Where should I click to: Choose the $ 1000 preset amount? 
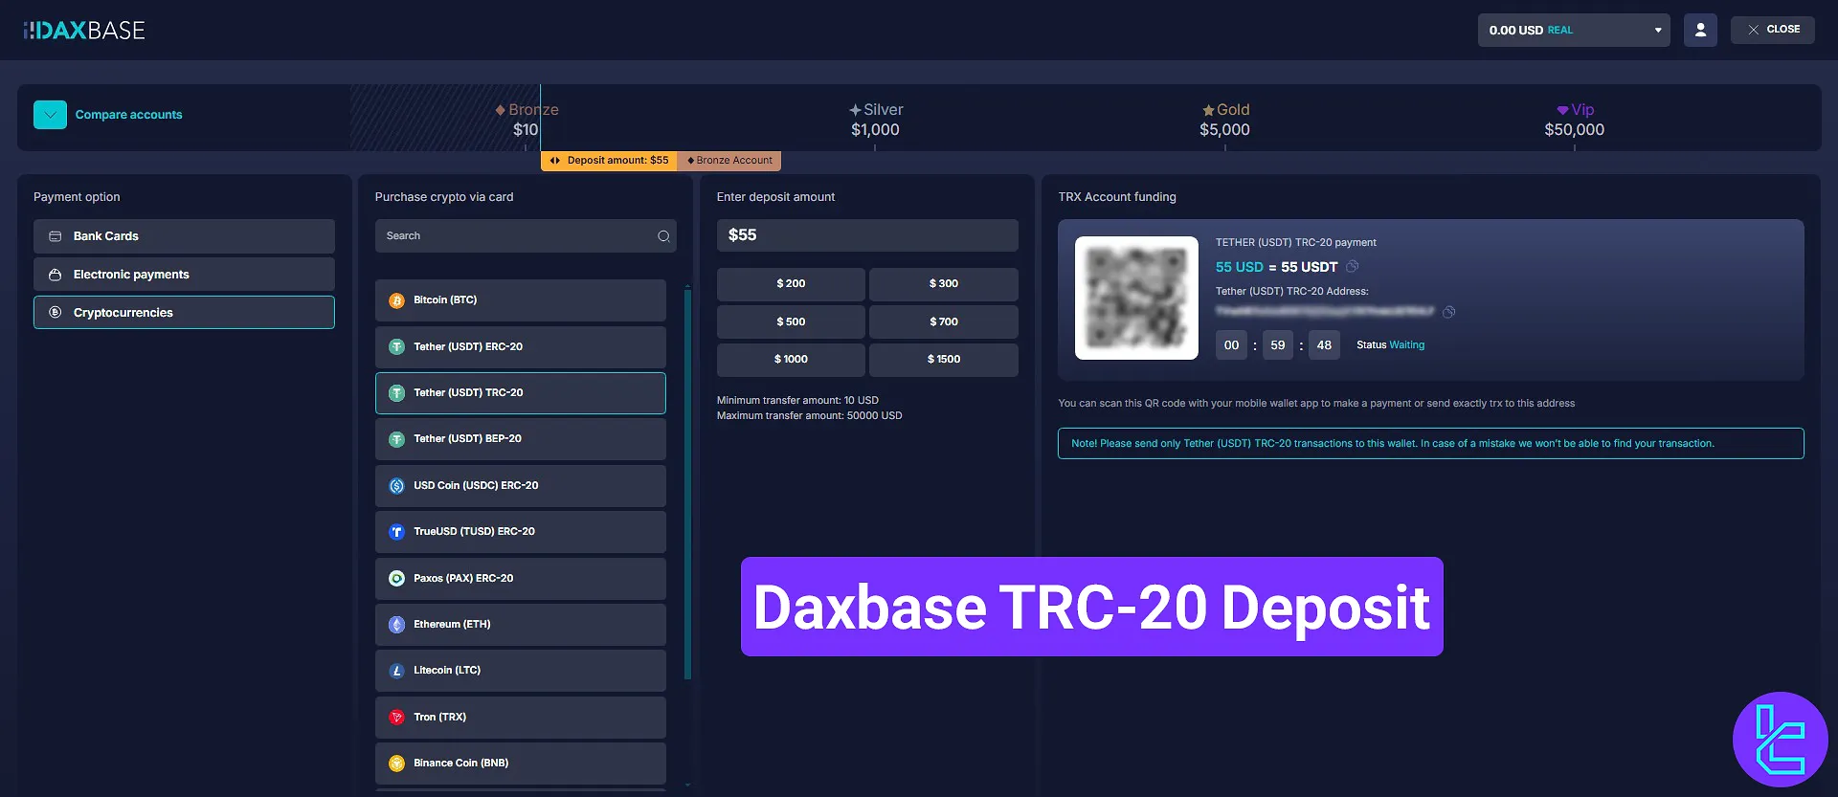click(791, 360)
